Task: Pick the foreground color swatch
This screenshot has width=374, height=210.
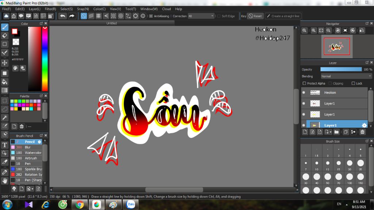Action: tap(15, 31)
